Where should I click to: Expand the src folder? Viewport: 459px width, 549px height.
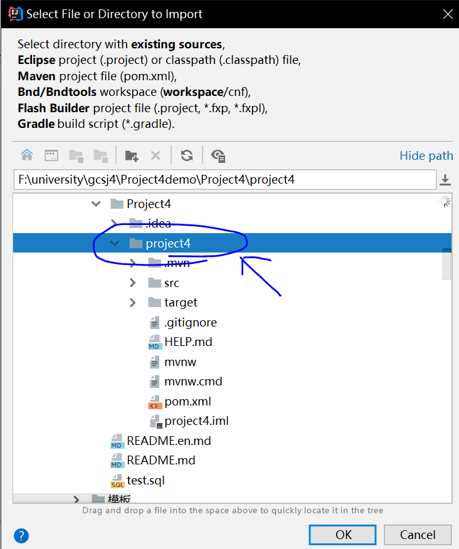click(132, 283)
